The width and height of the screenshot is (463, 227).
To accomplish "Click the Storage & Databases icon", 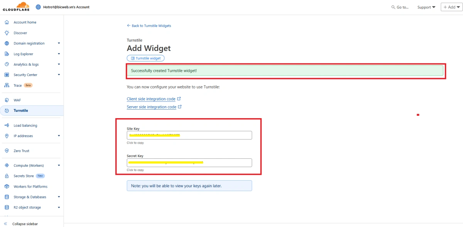I will click(7, 197).
